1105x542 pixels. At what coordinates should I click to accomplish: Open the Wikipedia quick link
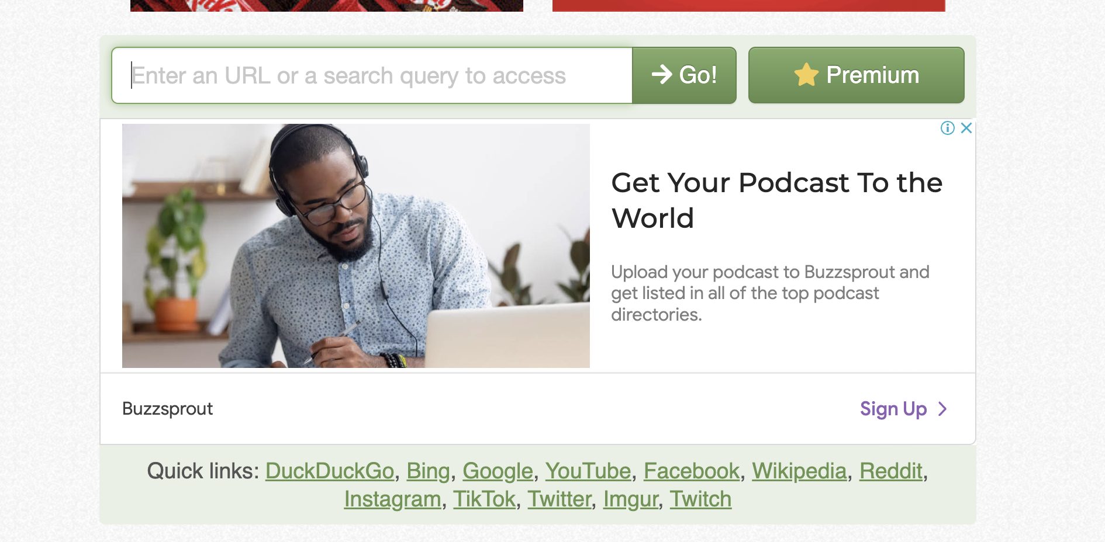[799, 471]
